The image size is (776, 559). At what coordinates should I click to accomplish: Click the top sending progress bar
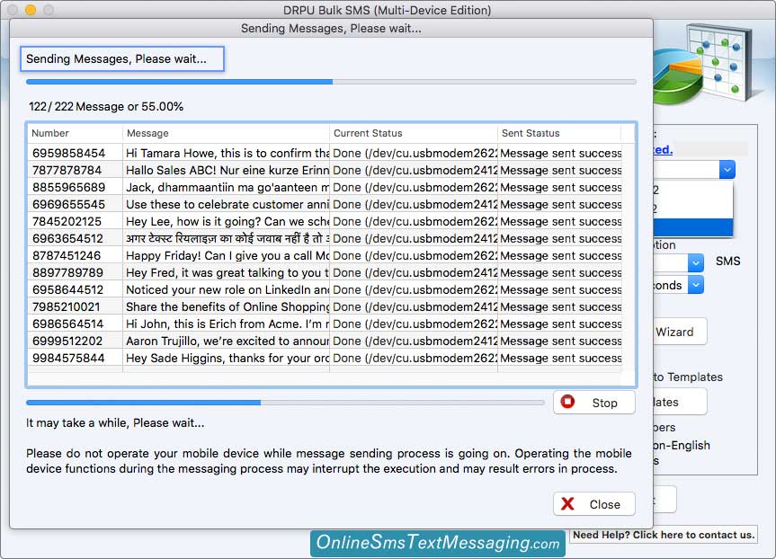click(x=331, y=82)
